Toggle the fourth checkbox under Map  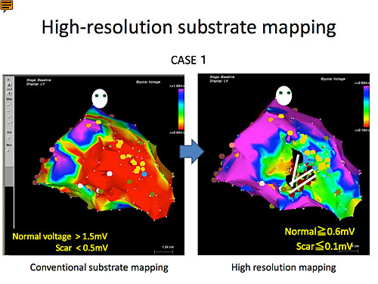tap(8, 123)
